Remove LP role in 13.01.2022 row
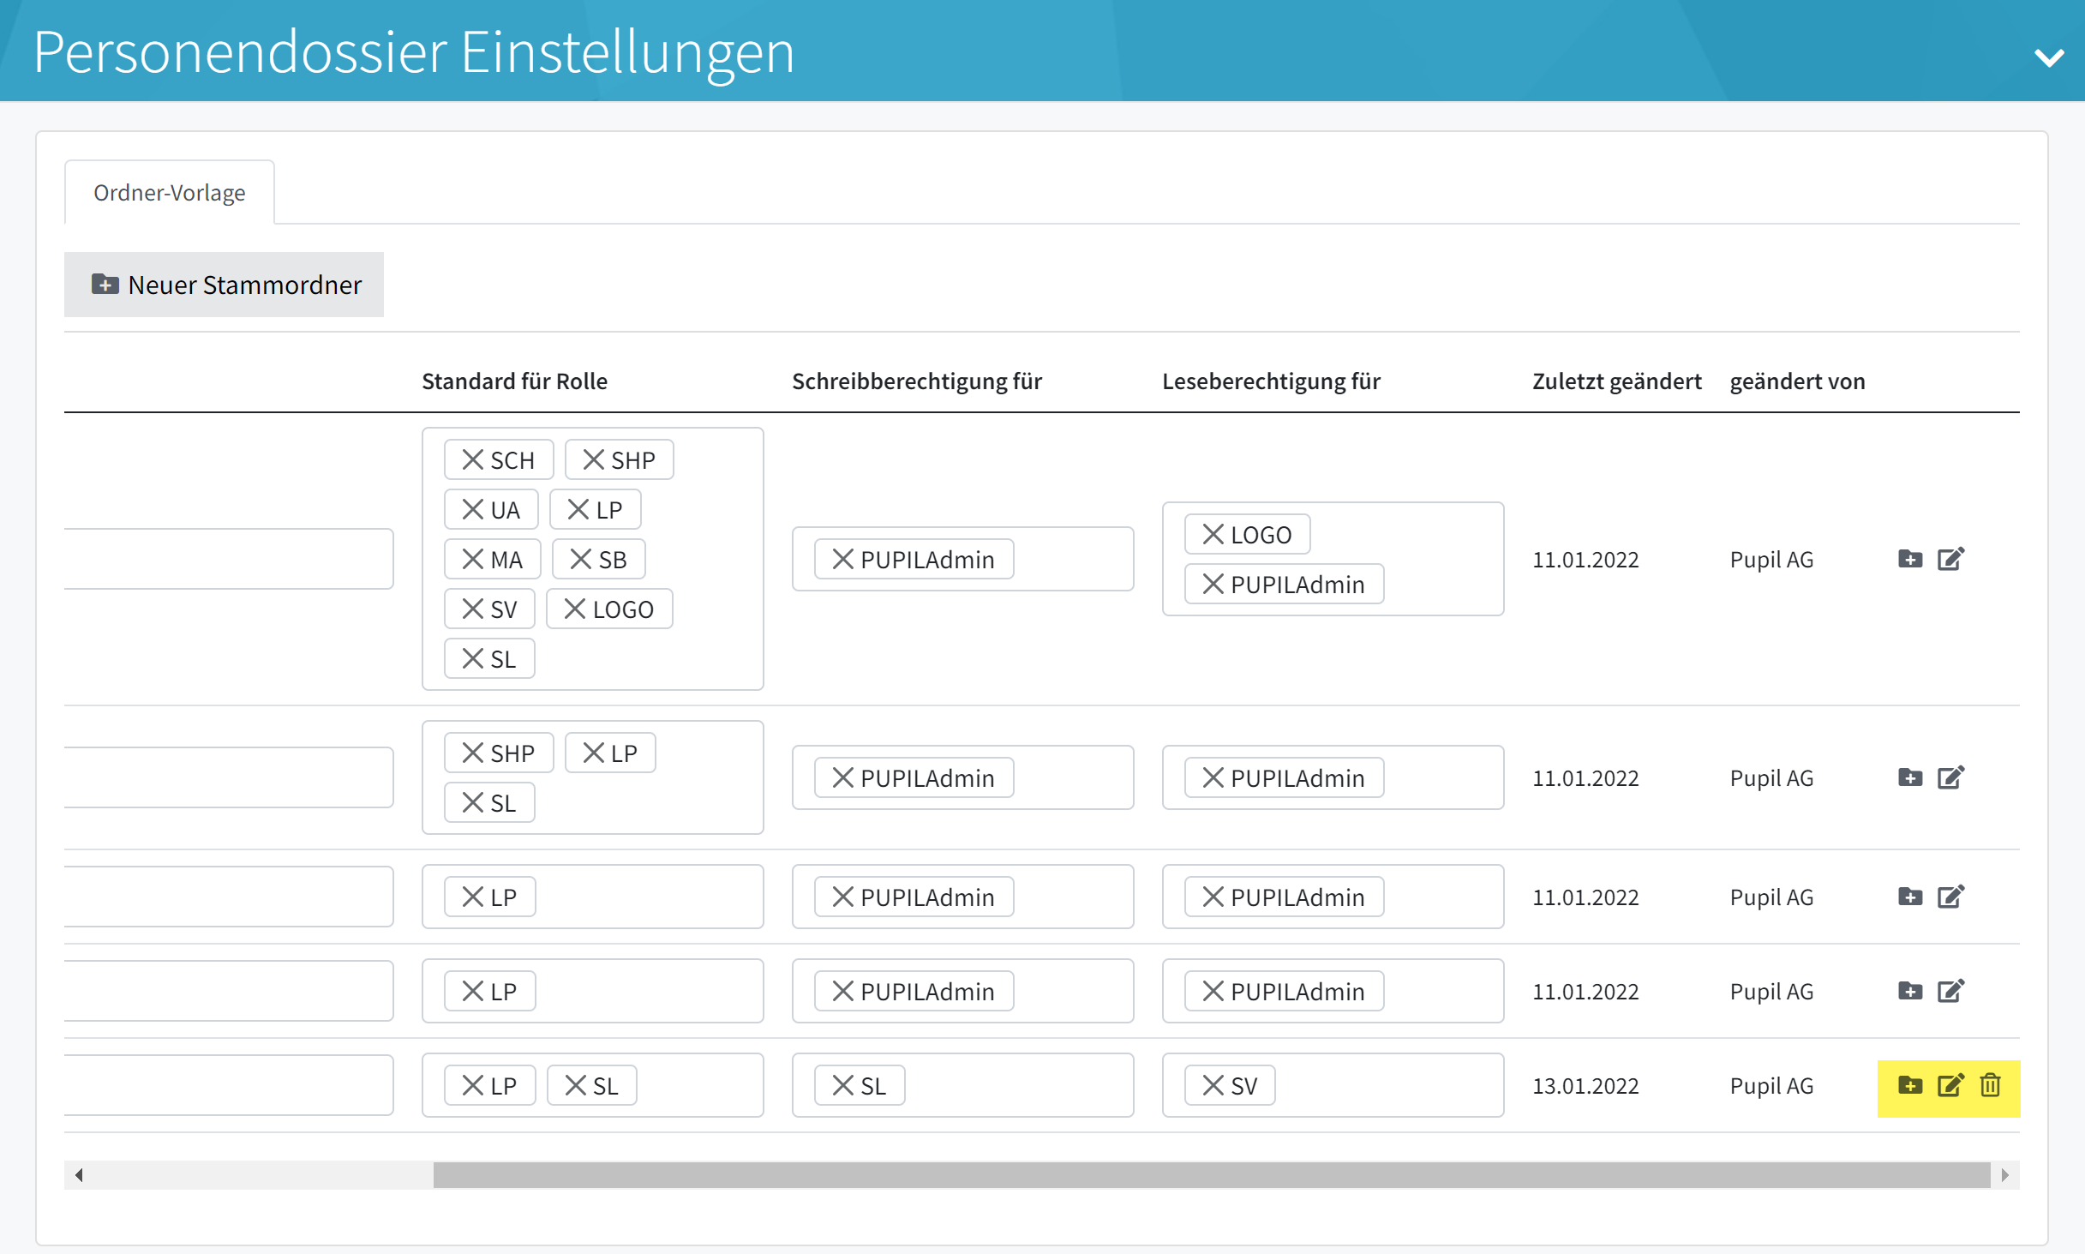Viewport: 2085px width, 1254px height. click(x=472, y=1086)
